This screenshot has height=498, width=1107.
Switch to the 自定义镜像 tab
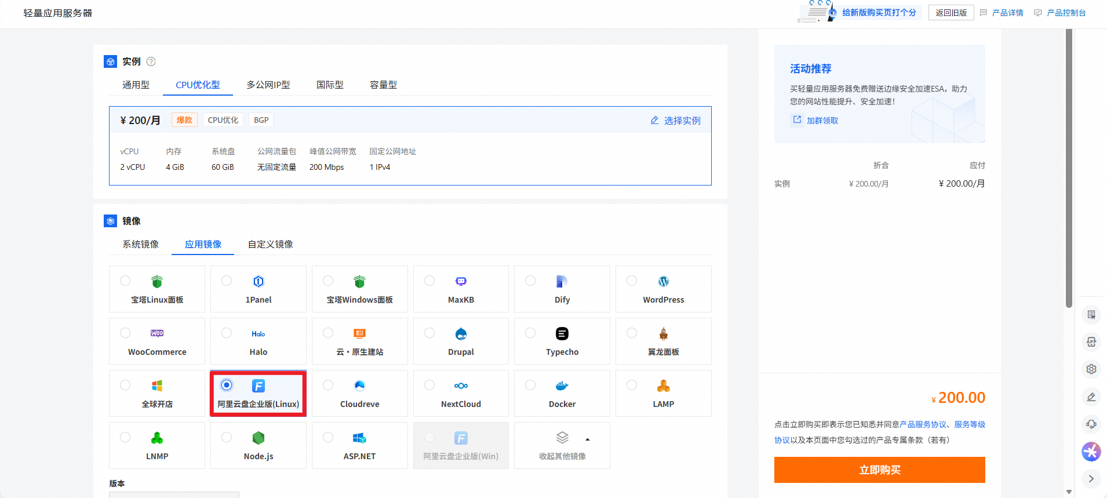pyautogui.click(x=270, y=244)
